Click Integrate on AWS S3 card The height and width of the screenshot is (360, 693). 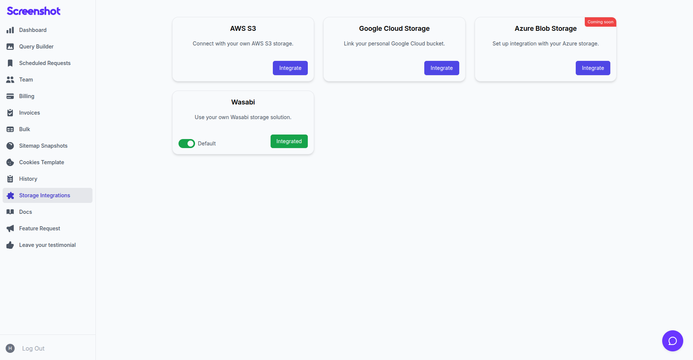point(290,68)
